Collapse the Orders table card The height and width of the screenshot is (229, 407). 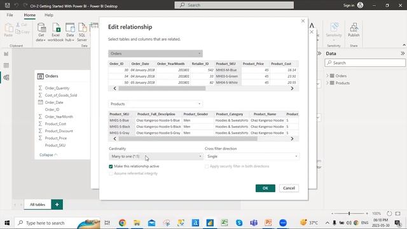(48, 155)
